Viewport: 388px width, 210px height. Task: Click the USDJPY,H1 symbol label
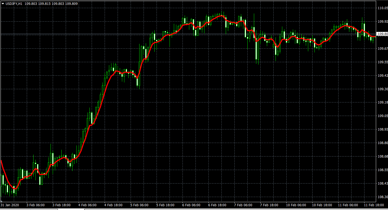(14, 4)
